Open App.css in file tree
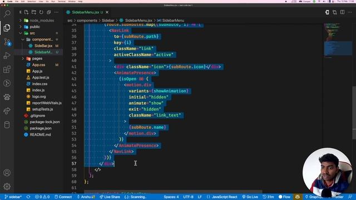The height and width of the screenshot is (200, 356). [38, 65]
